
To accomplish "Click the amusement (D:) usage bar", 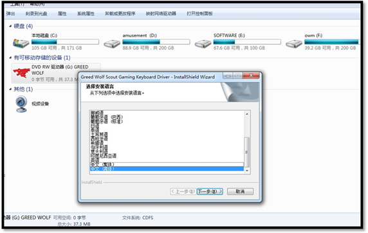I will (x=156, y=42).
